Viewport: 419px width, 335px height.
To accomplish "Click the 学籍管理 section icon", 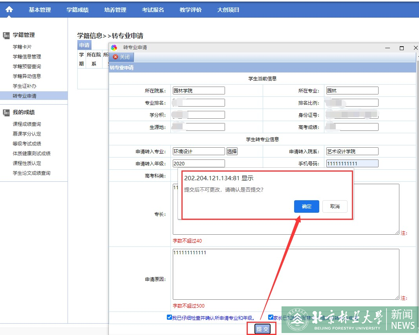I will [6, 35].
